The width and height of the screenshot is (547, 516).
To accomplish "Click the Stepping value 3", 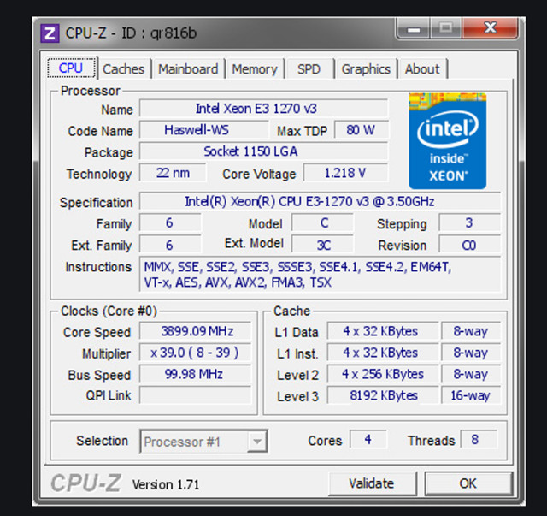I will point(469,222).
